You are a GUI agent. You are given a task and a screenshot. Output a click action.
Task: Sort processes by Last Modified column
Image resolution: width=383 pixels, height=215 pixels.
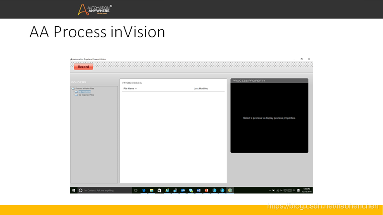201,88
